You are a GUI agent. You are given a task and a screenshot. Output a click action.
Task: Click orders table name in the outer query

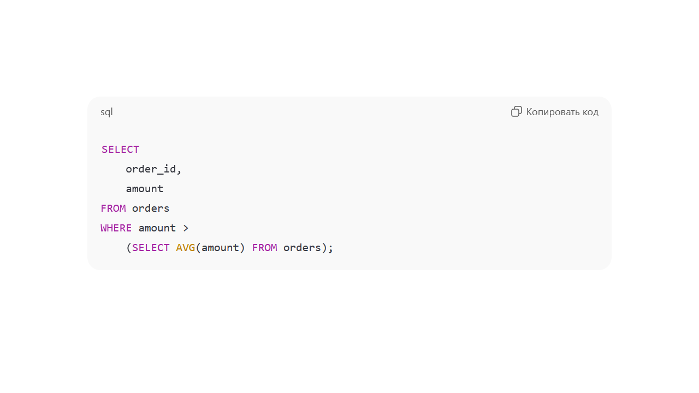pos(151,209)
